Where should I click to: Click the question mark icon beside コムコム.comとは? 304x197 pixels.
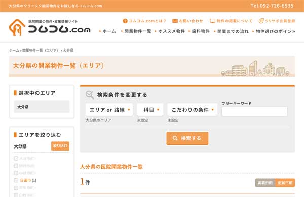click(125, 21)
